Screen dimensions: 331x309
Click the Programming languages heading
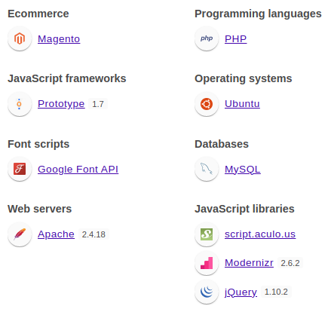tap(258, 14)
